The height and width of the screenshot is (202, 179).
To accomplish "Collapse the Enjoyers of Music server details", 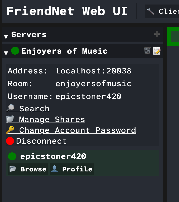I will click(x=5, y=53).
